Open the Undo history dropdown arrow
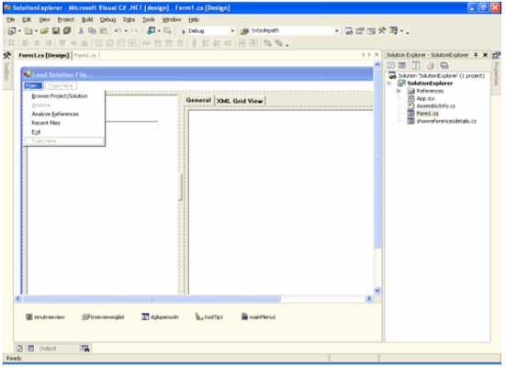Image resolution: width=505 pixels, height=367 pixels. coord(126,31)
